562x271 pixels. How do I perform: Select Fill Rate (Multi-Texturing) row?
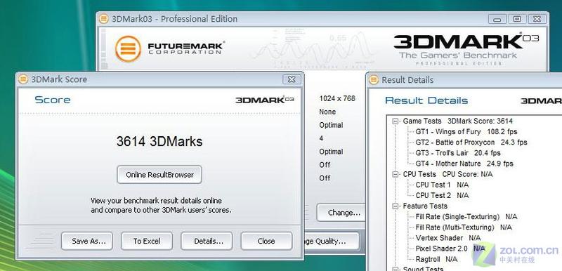[464, 227]
